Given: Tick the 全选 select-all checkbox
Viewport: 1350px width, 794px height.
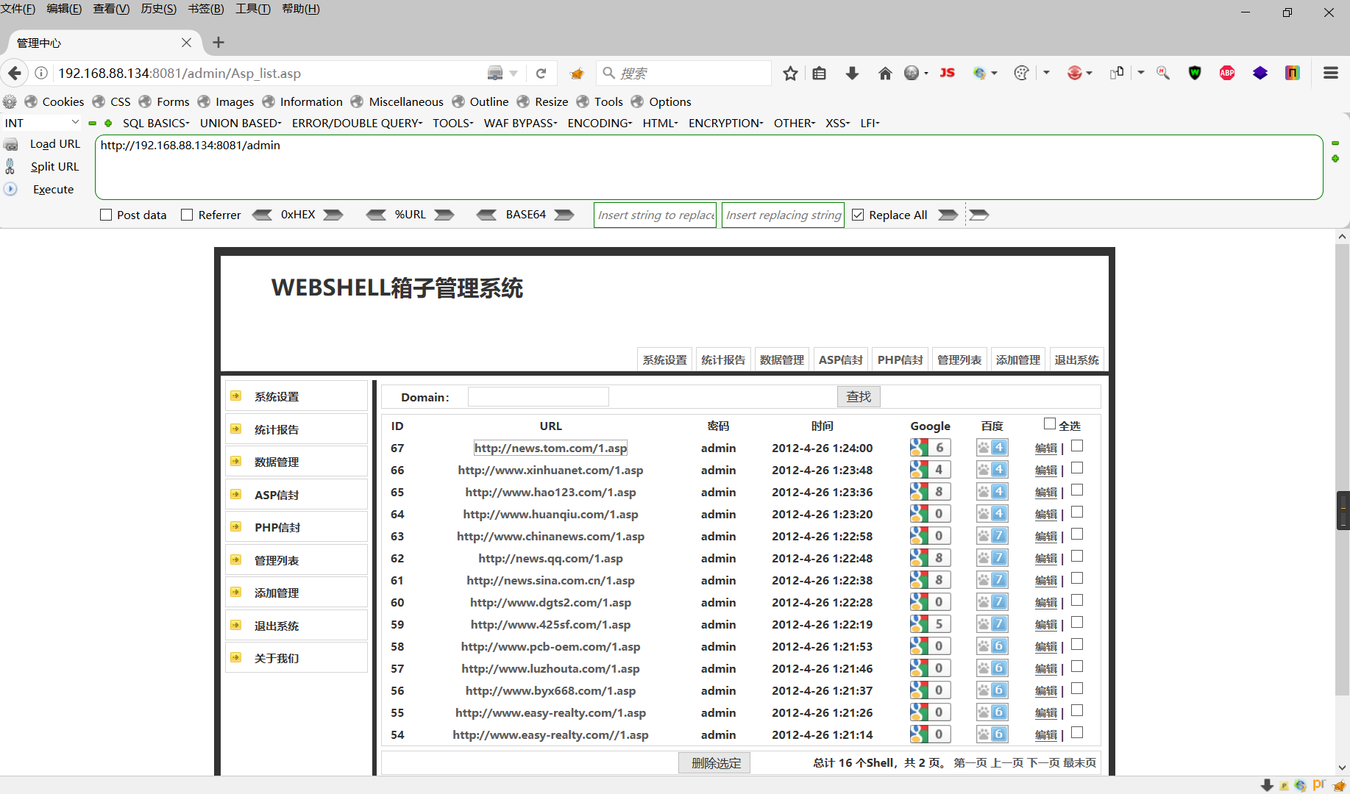Looking at the screenshot, I should click(x=1050, y=423).
